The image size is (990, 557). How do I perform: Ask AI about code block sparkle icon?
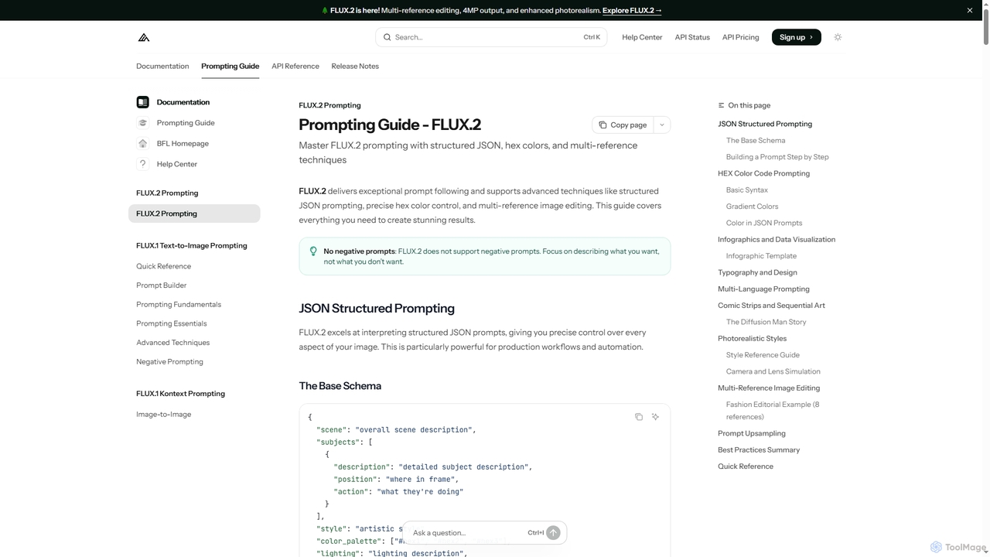pos(655,417)
